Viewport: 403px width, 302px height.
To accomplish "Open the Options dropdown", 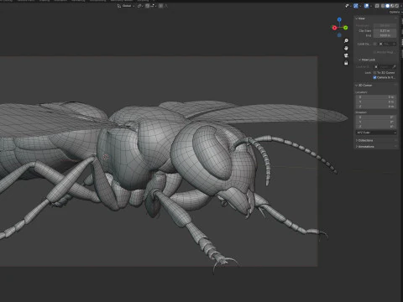I will pyautogui.click(x=395, y=12).
